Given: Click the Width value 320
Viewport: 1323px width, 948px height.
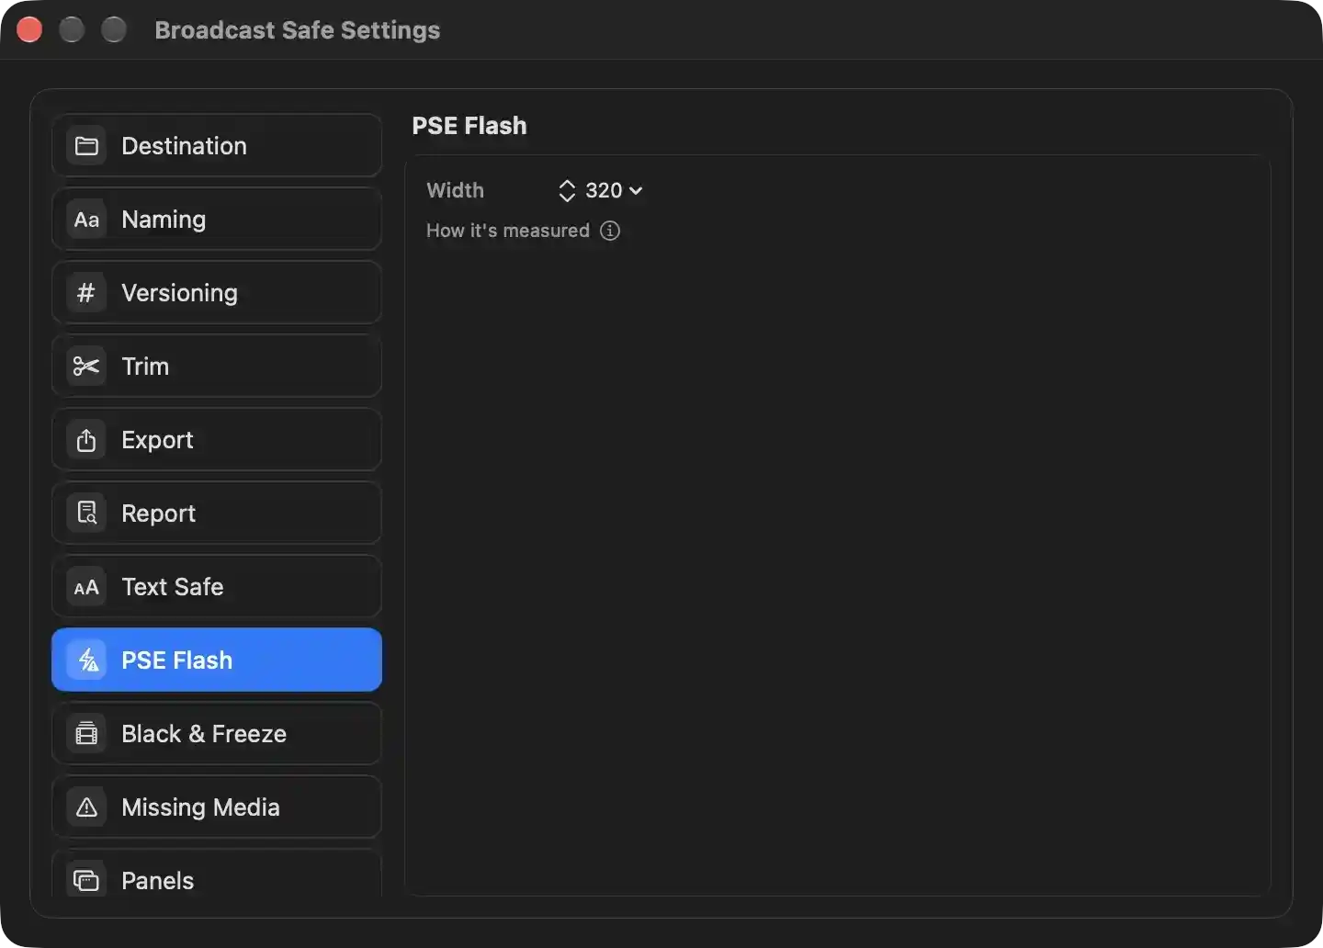Looking at the screenshot, I should (x=604, y=190).
